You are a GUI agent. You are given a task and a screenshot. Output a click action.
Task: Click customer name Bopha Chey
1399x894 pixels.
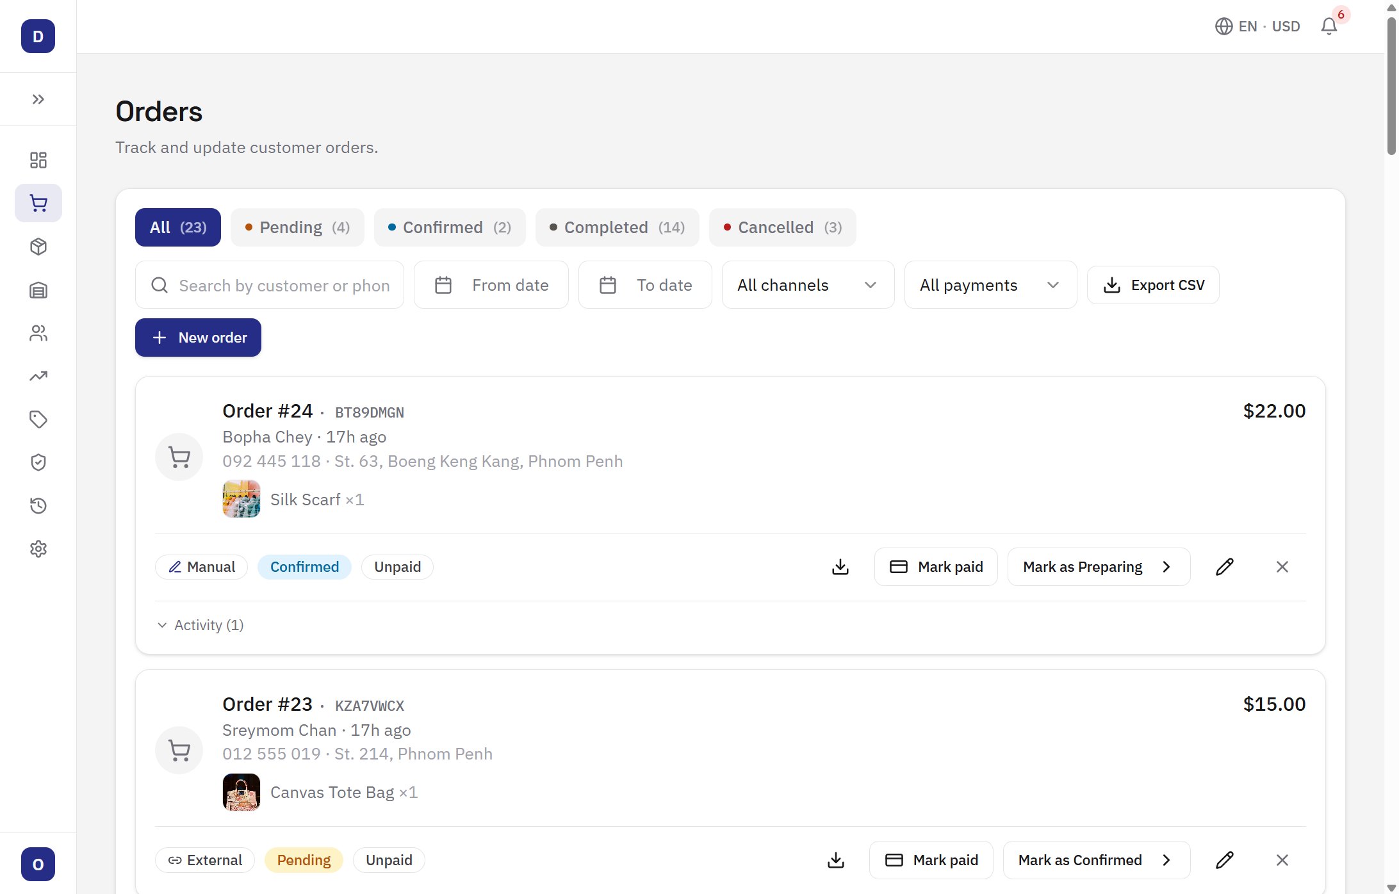click(267, 437)
